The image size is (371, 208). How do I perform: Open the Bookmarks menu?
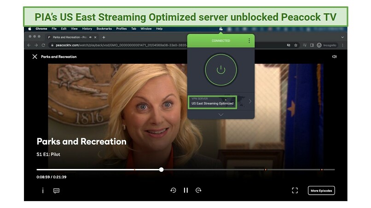point(104,29)
